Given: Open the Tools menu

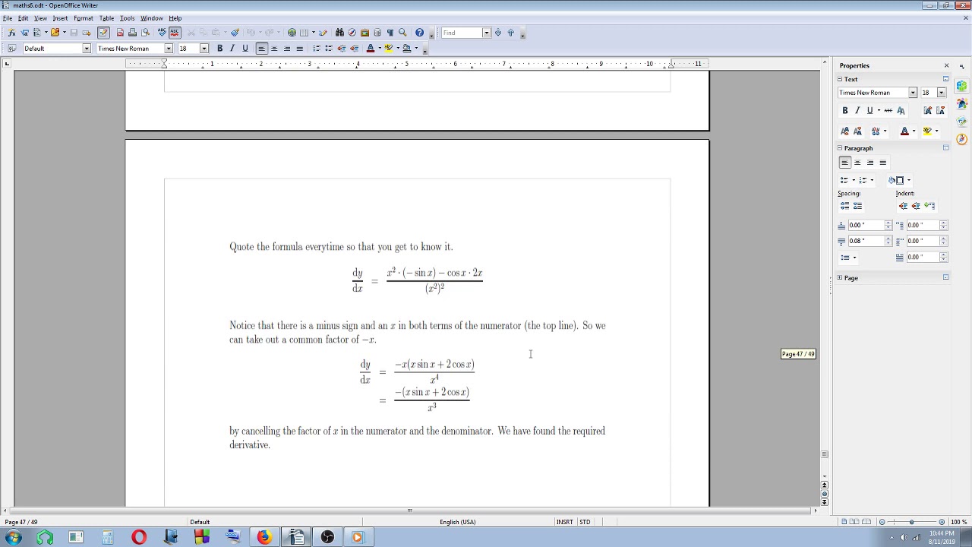Looking at the screenshot, I should coord(127,18).
